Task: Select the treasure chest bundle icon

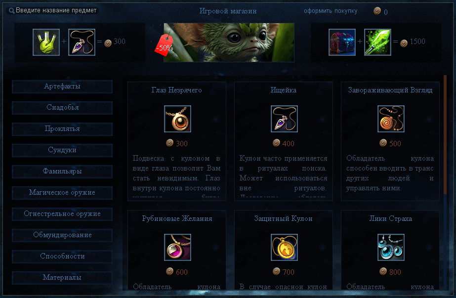Action: pyautogui.click(x=342, y=42)
